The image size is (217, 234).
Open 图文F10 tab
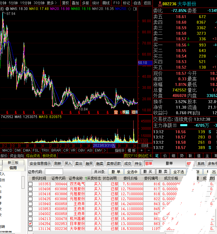click(130, 156)
